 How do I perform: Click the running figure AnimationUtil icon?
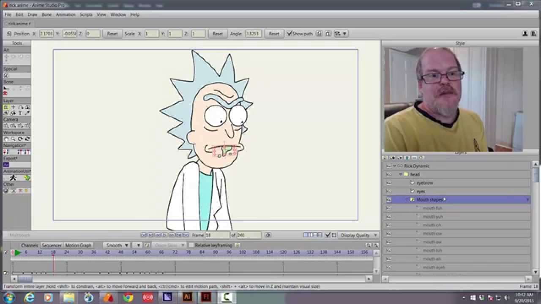coord(13,178)
